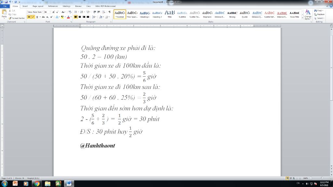
Task: Apply the Intense Quote style
Action: click(257, 14)
